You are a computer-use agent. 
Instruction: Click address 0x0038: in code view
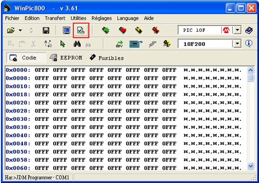pos(18,127)
